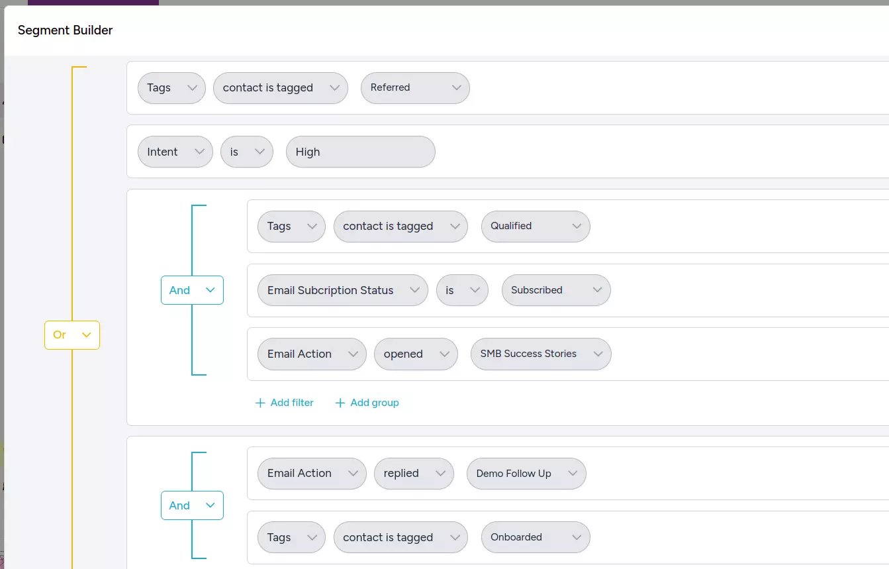Open the Tags dropdown in the Referred row

171,88
